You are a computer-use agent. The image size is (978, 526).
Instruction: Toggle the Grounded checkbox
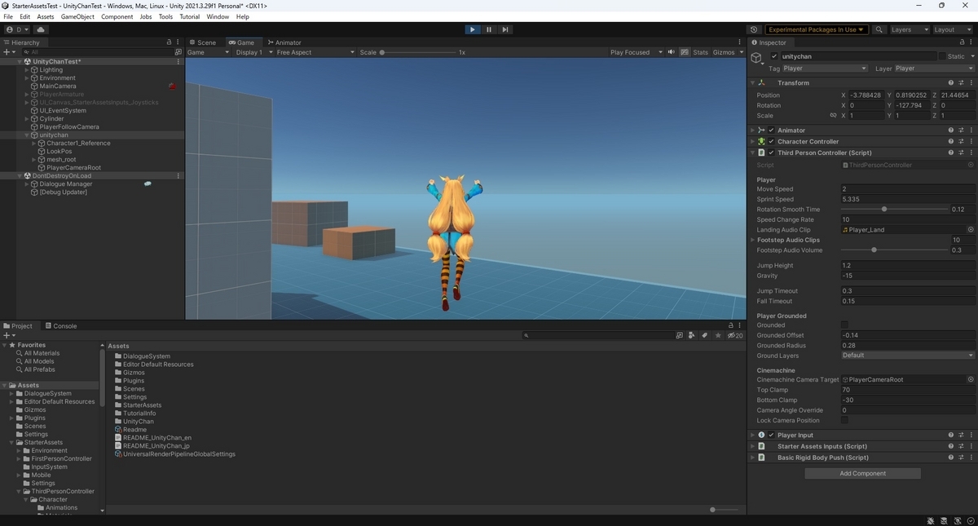[x=844, y=325]
